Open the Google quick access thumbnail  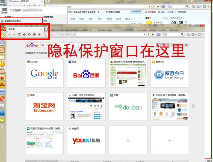(44, 73)
